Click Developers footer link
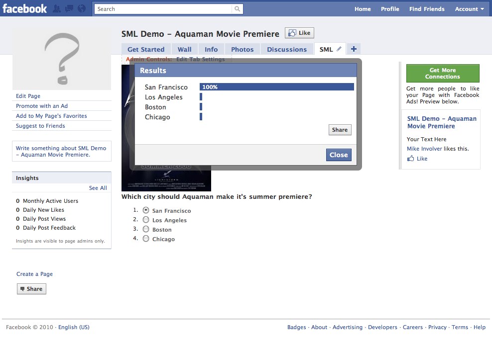 (x=382, y=327)
